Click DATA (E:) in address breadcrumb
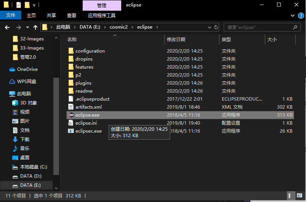Image resolution: width=306 pixels, height=202 pixels. click(x=90, y=27)
